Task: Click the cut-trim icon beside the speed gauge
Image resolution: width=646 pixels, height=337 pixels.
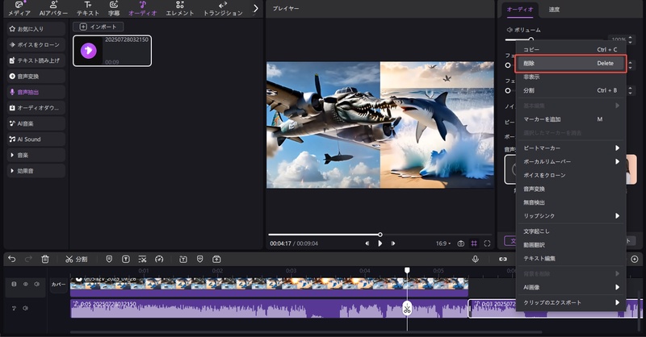Action: [142, 260]
